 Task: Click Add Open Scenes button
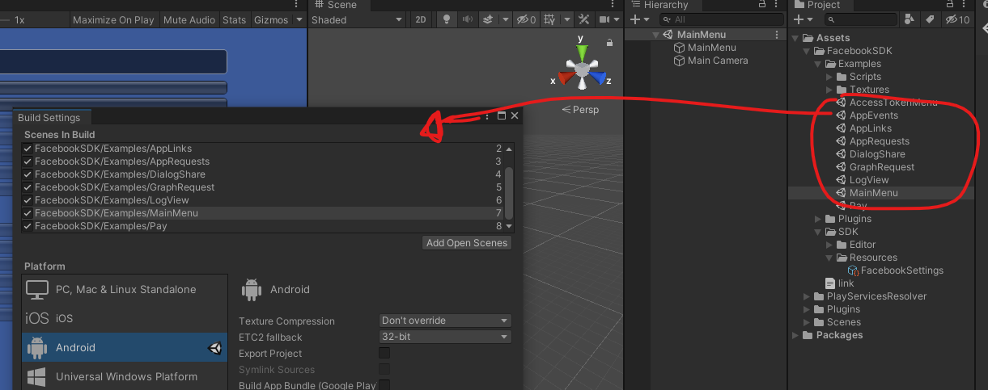pyautogui.click(x=467, y=243)
